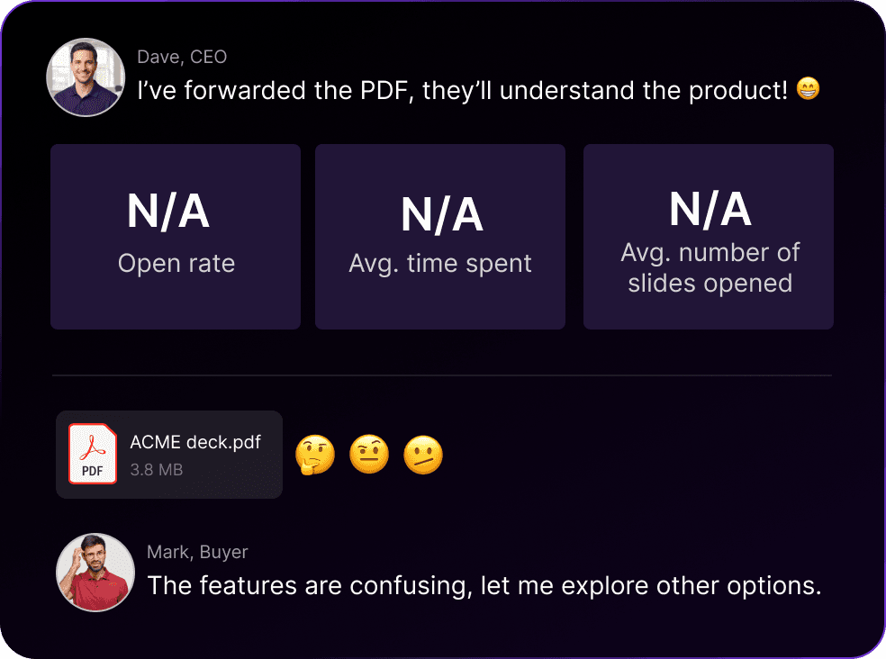Click the 3.8 MB file size text
The height and width of the screenshot is (659, 886).
(x=157, y=470)
